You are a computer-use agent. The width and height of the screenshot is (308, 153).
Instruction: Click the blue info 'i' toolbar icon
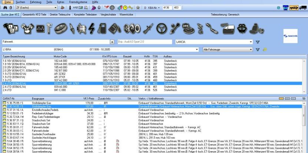point(70,8)
